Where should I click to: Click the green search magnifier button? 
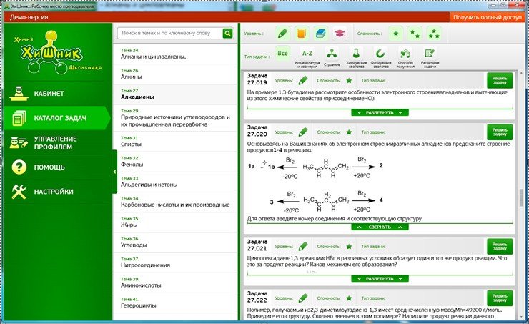228,33
